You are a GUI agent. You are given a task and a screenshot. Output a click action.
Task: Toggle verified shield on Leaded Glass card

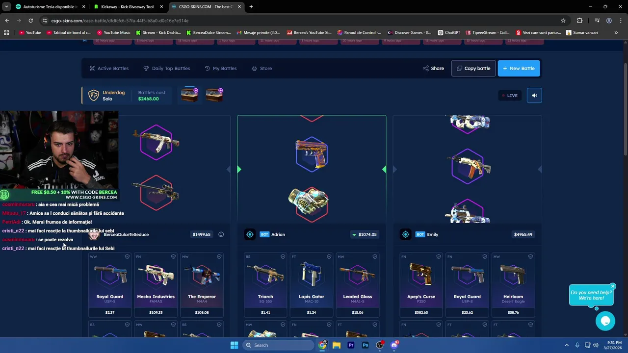click(x=375, y=256)
